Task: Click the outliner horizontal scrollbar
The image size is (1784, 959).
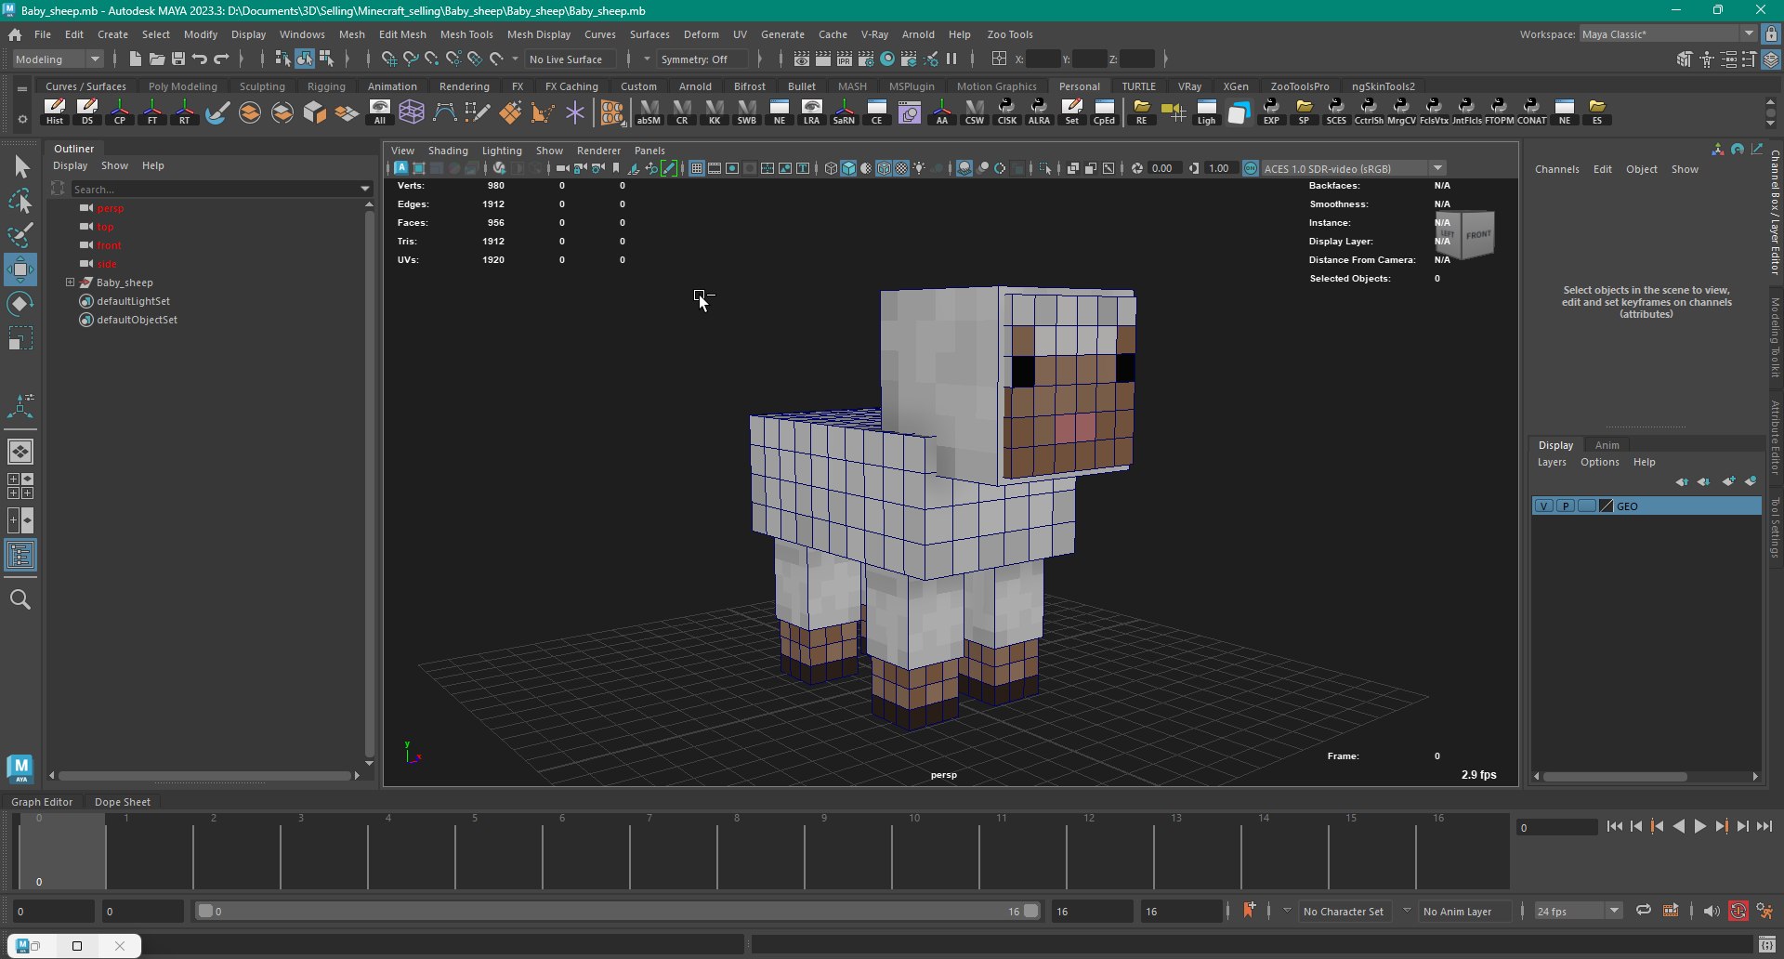Action: pos(204,775)
